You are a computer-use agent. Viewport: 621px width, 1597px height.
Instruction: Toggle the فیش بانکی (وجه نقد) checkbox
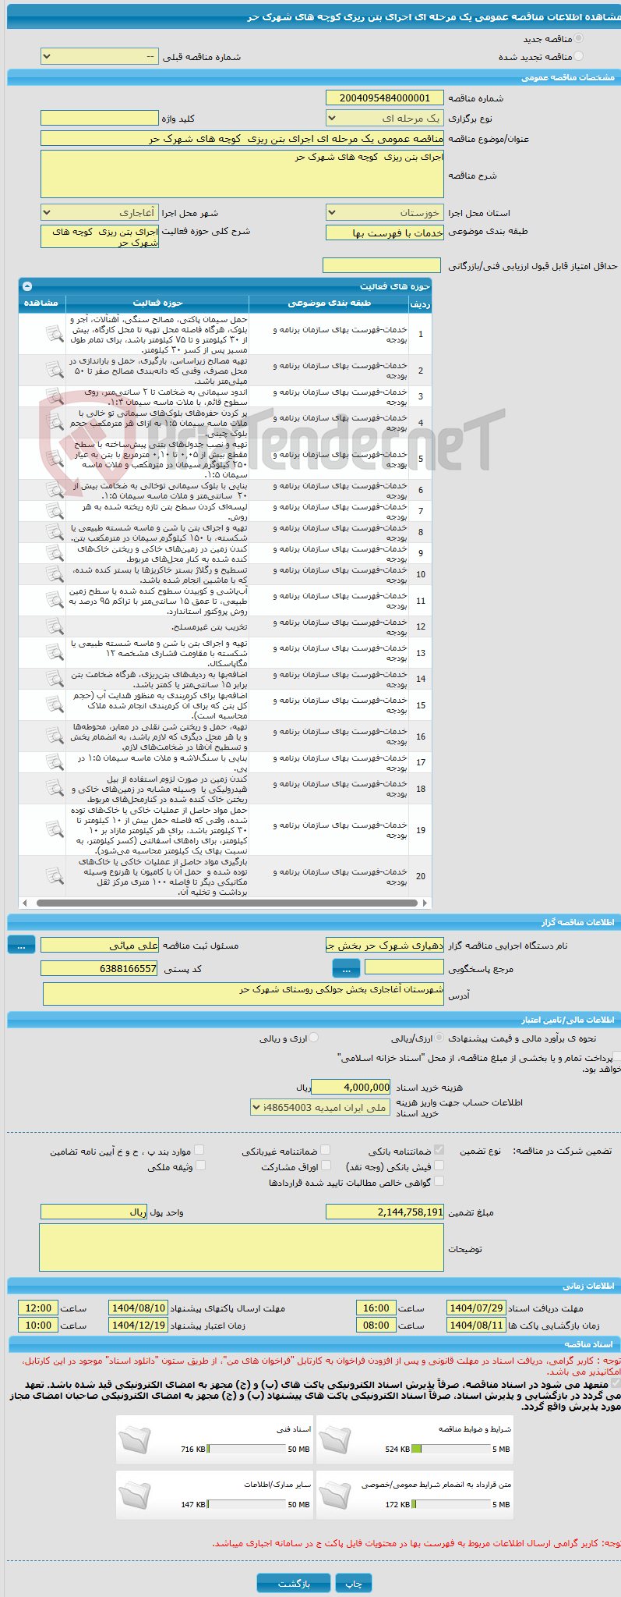[439, 1166]
